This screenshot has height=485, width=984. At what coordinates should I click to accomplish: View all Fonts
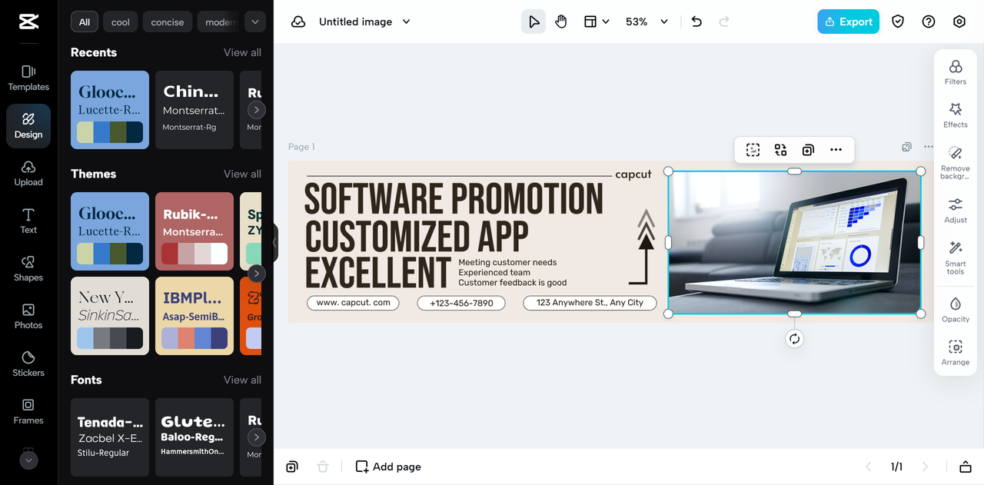tap(242, 380)
